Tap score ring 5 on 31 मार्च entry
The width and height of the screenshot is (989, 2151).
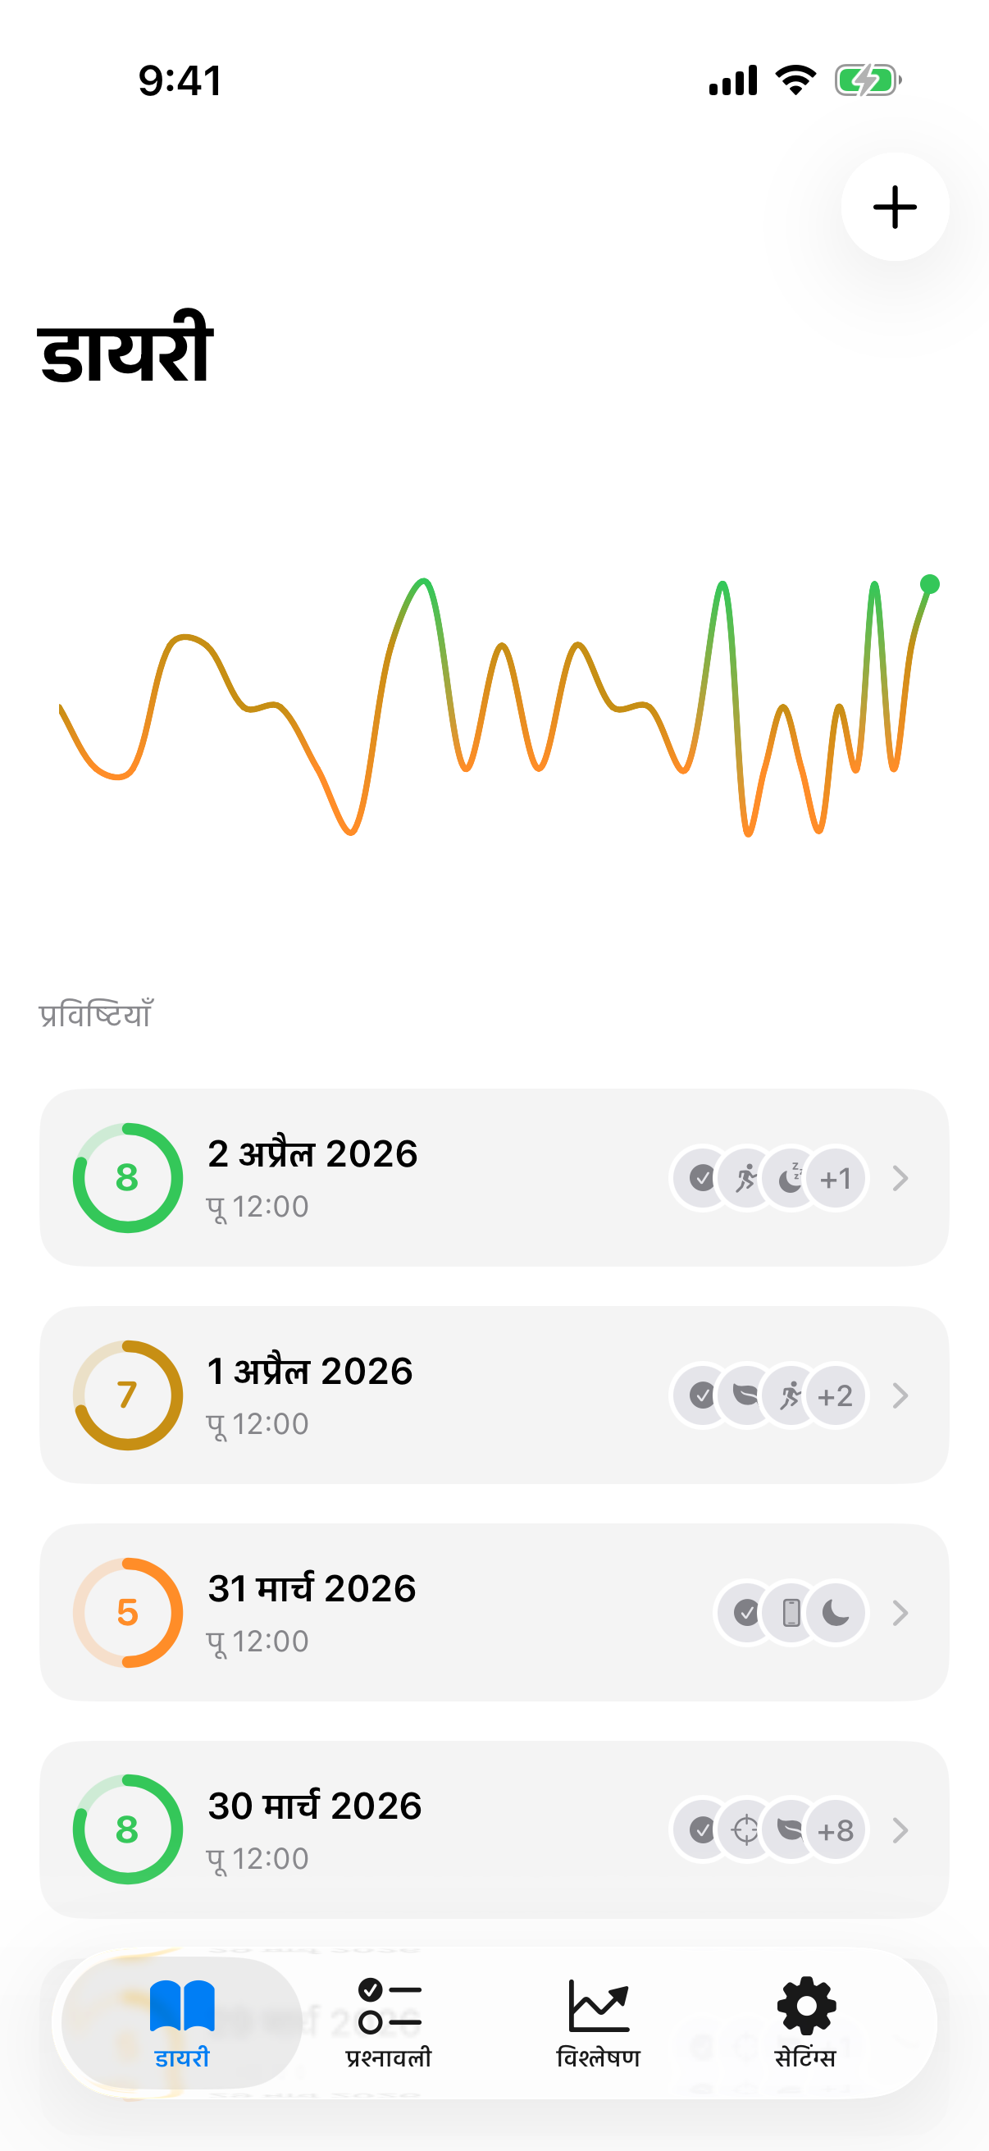[x=128, y=1612]
